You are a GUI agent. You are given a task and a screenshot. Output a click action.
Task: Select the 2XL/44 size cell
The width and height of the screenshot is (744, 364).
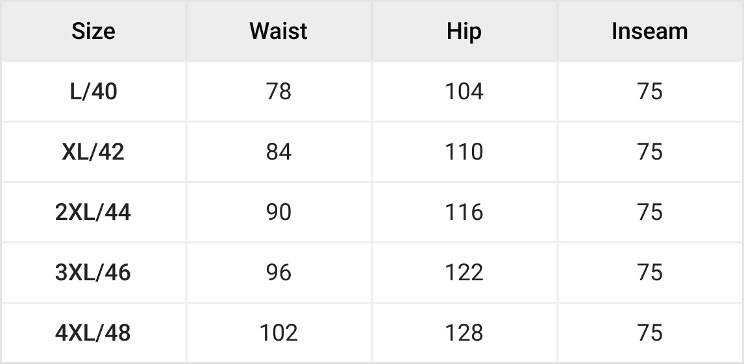coord(93,212)
